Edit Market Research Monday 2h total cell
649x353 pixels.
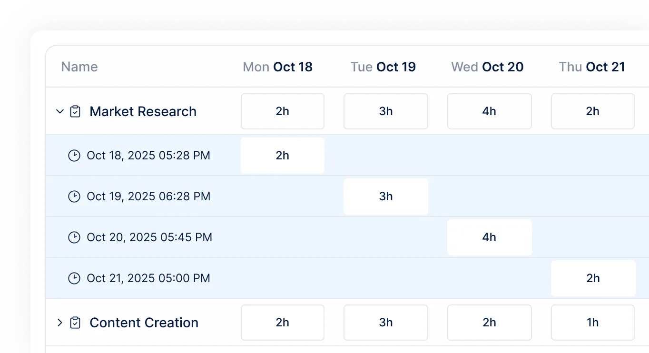[283, 111]
